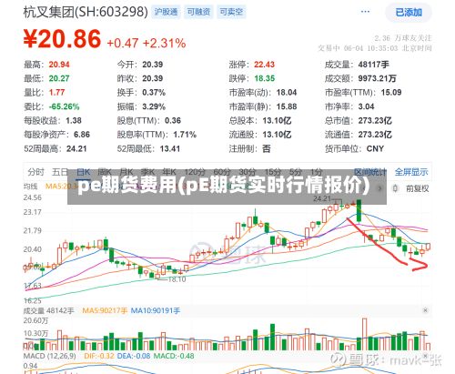Screen dimensions: 455x374
Task: Click the 货币单位 value CNY
Action: 375,148
